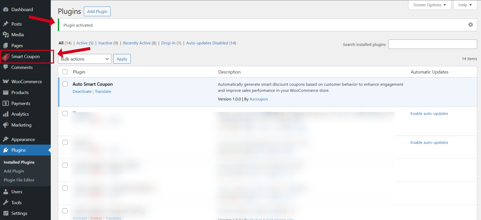
Task: Filter by Inactive (9) plugins
Action: click(108, 43)
